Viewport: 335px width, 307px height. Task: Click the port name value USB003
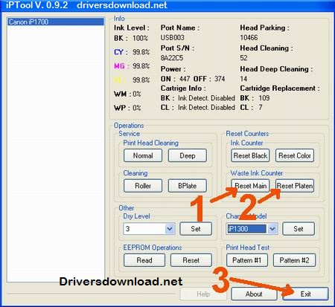(173, 38)
